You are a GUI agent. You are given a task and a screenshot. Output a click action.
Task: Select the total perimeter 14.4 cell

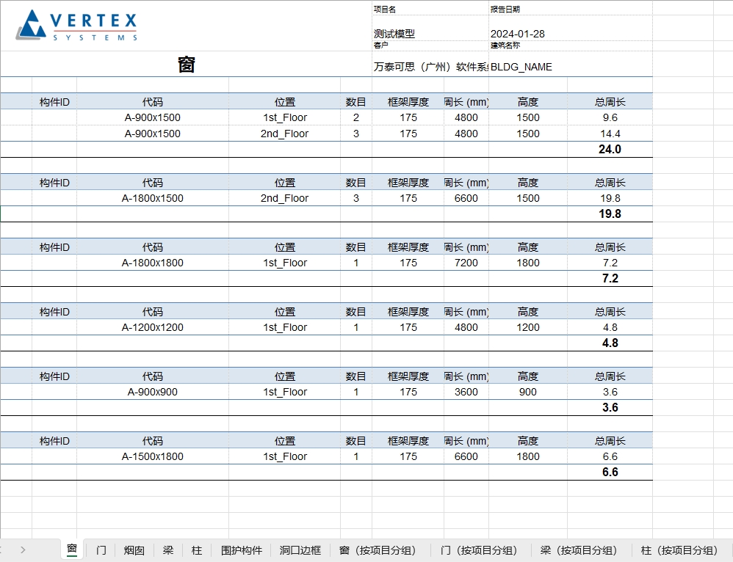(610, 134)
